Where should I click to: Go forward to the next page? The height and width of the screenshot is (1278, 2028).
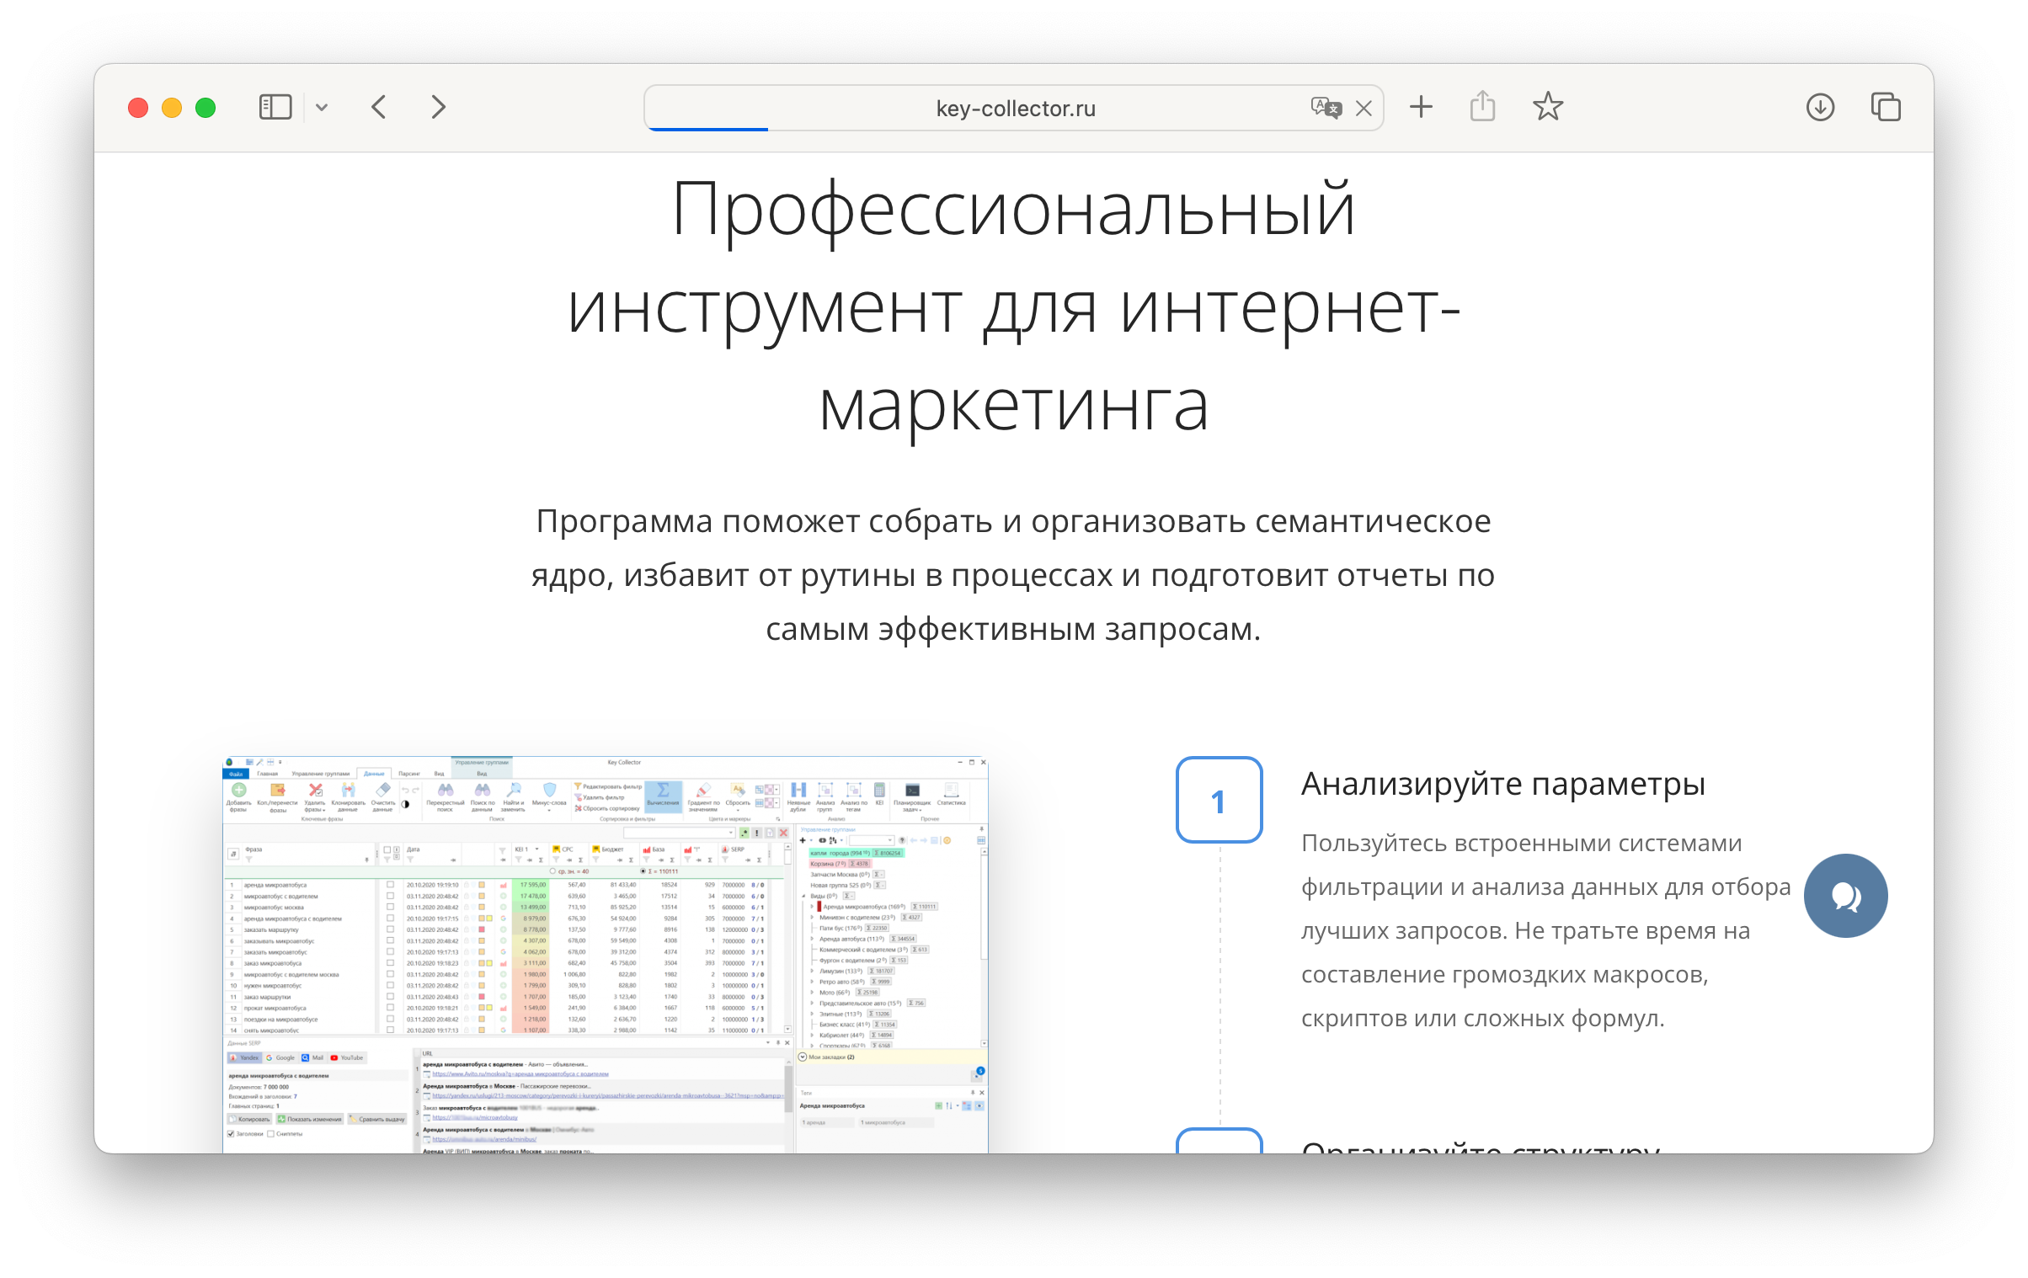(438, 107)
